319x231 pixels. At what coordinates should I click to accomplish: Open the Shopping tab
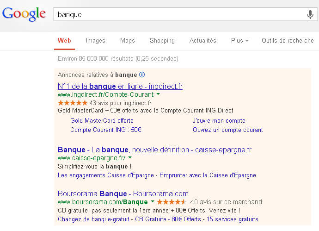162,41
